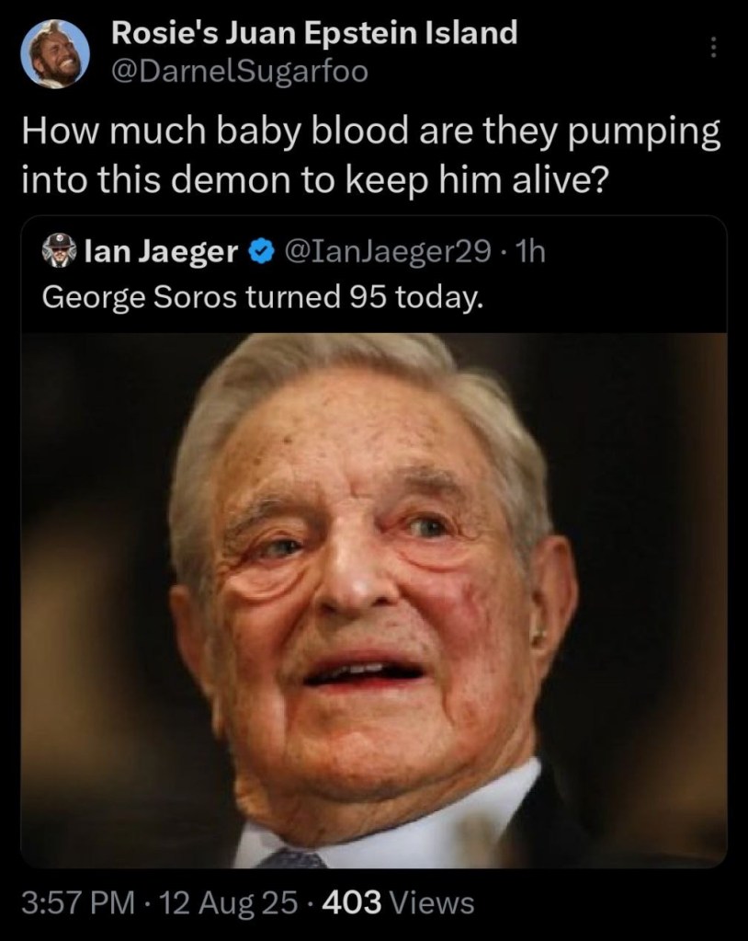Open the 403 view count number

click(351, 902)
